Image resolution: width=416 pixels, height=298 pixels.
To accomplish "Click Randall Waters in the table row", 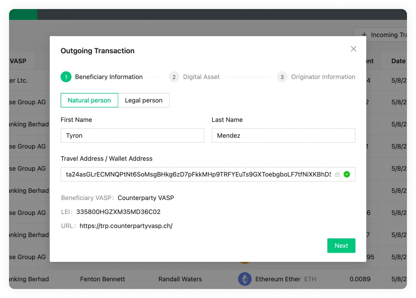I will point(180,279).
